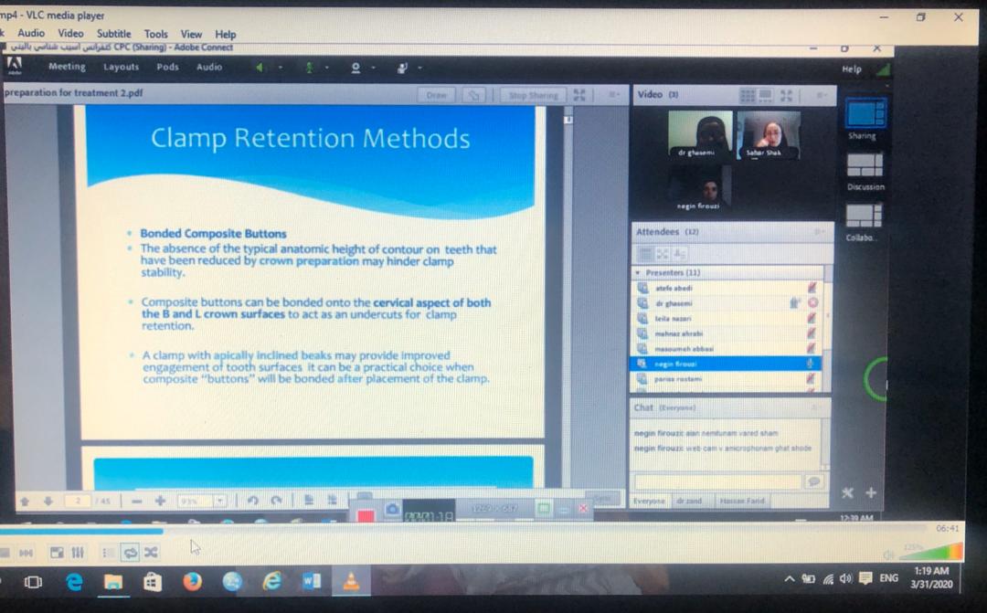987x613 pixels.
Task: Click the VLC playback progress bar
Action: click(x=457, y=530)
